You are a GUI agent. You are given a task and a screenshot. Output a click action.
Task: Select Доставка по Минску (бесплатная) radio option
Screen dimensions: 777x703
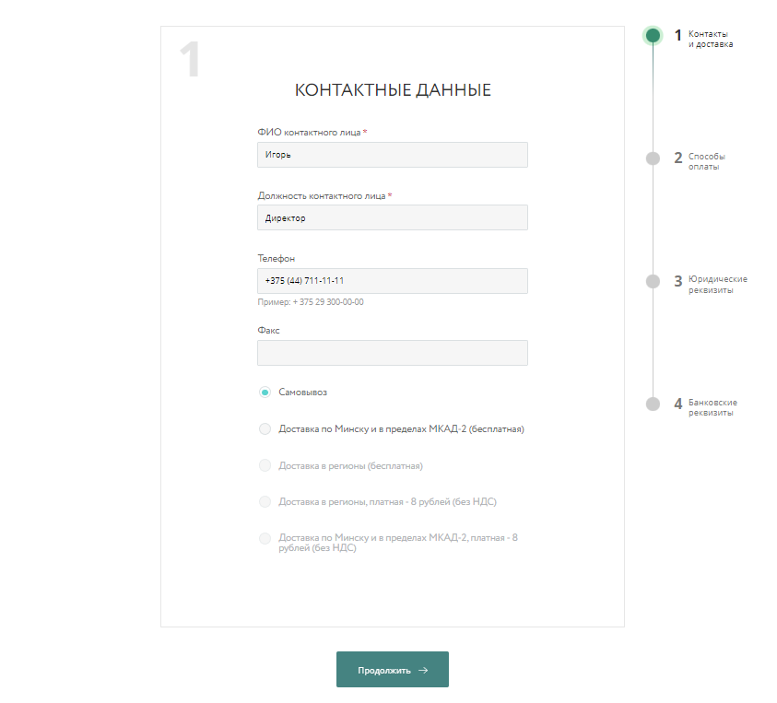pos(265,428)
